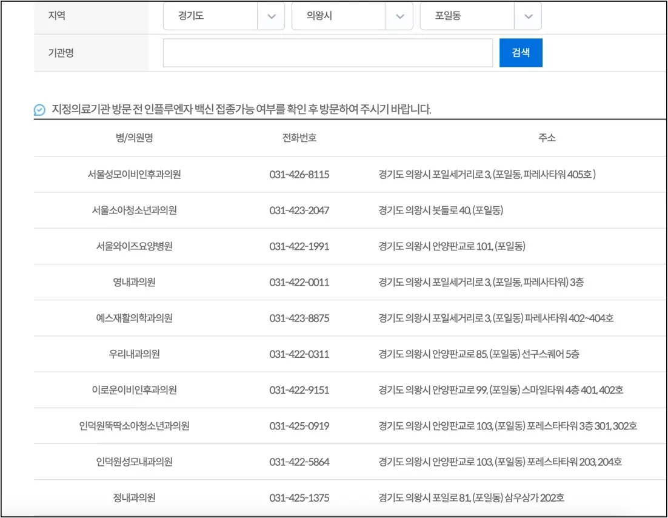Click the 지역 region label area
This screenshot has width=668, height=518.
pos(56,16)
